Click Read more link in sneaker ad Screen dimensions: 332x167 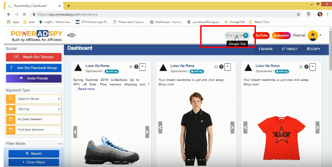click(x=86, y=89)
